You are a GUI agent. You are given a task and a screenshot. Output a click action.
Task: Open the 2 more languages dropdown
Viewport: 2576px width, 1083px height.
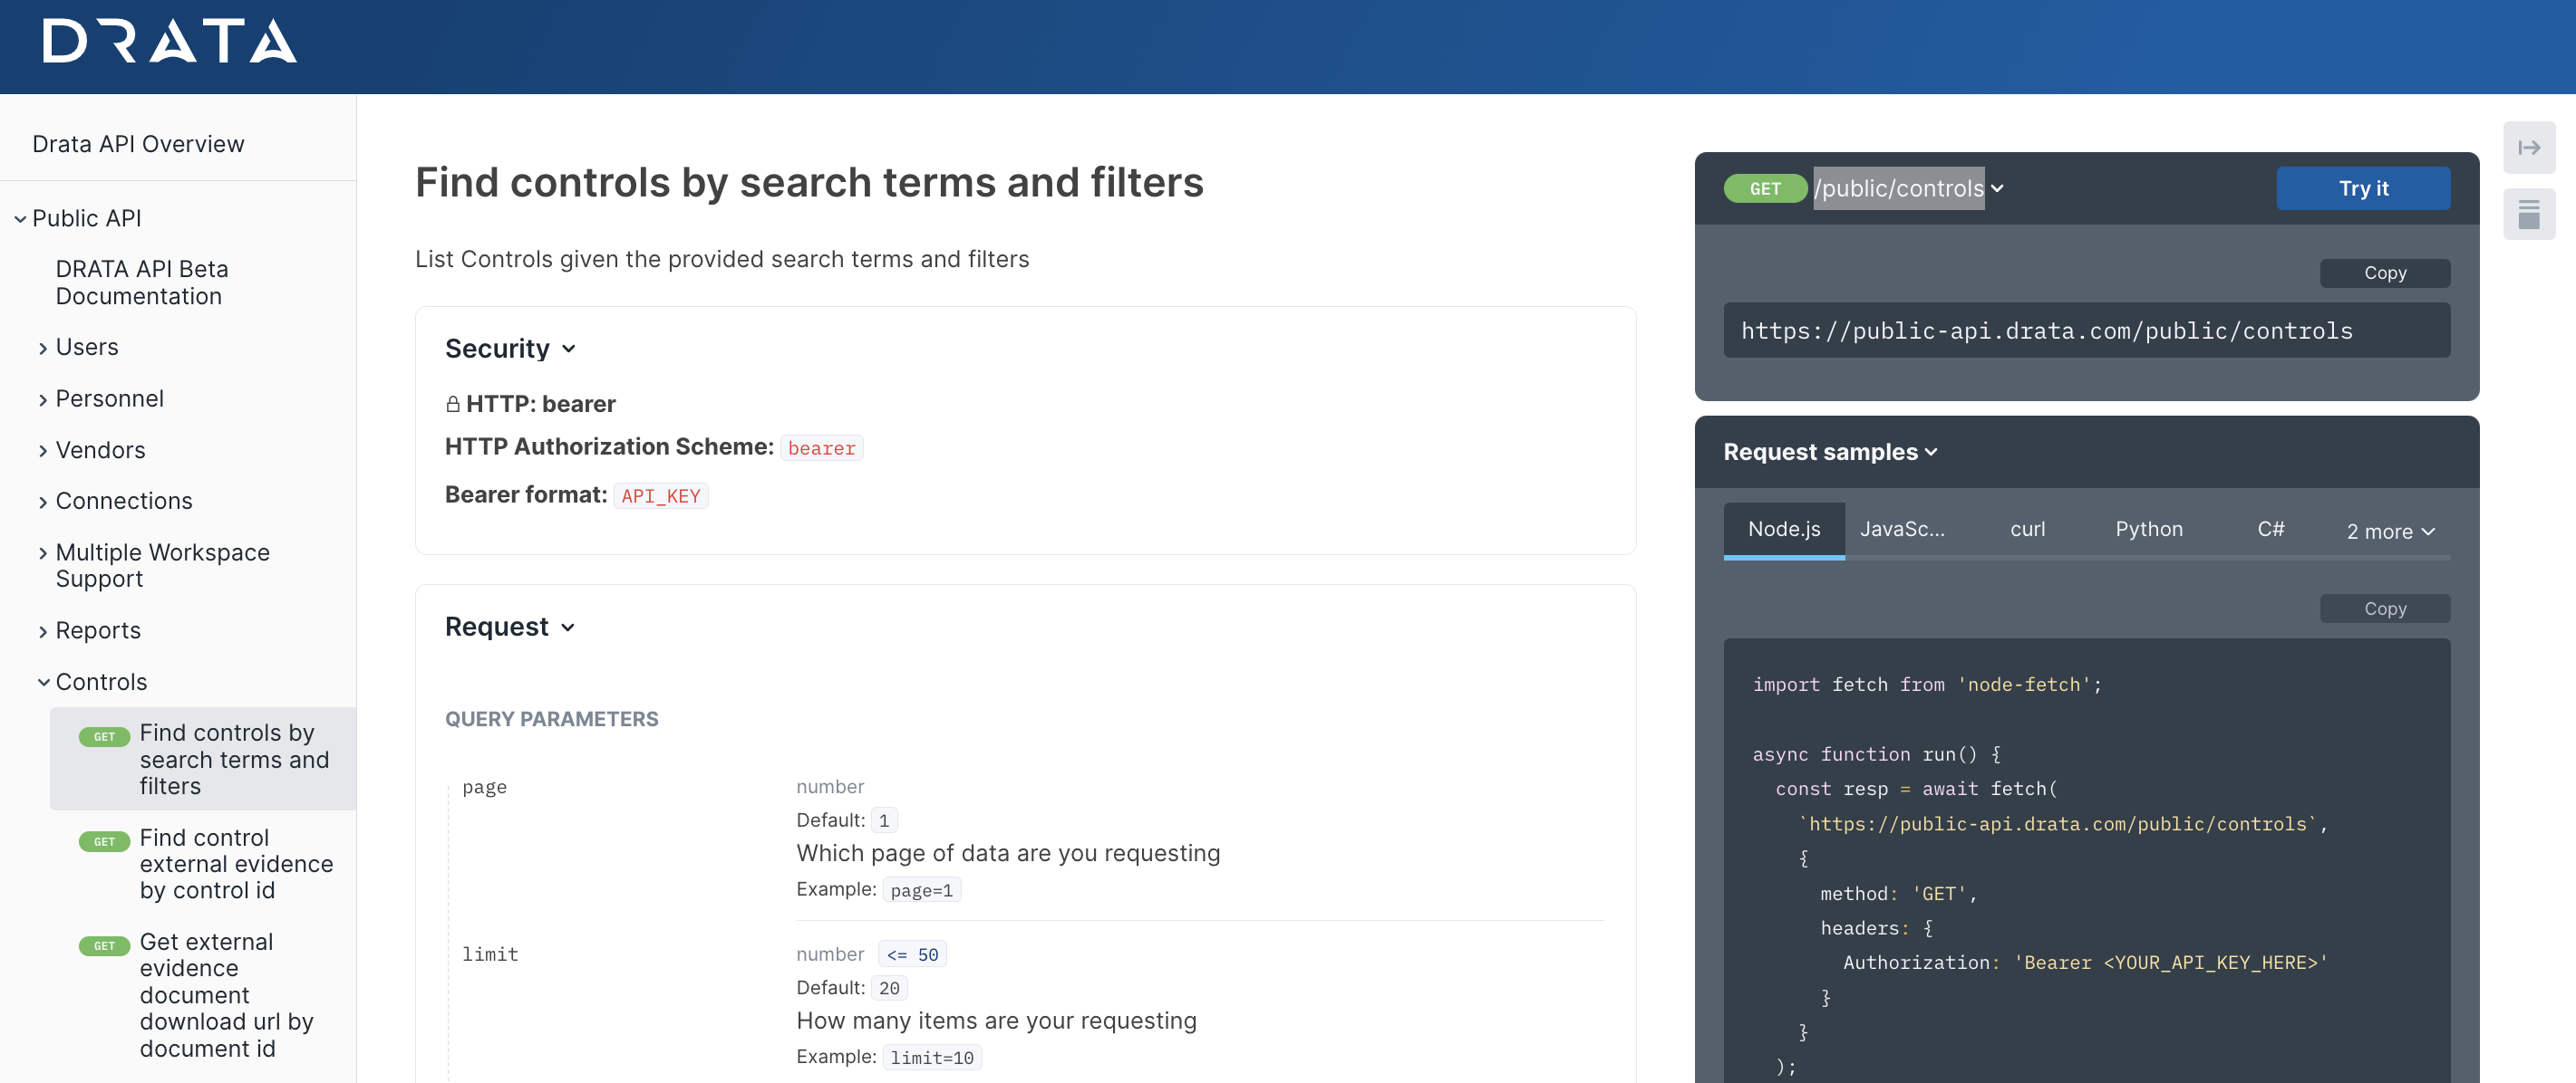click(x=2389, y=532)
